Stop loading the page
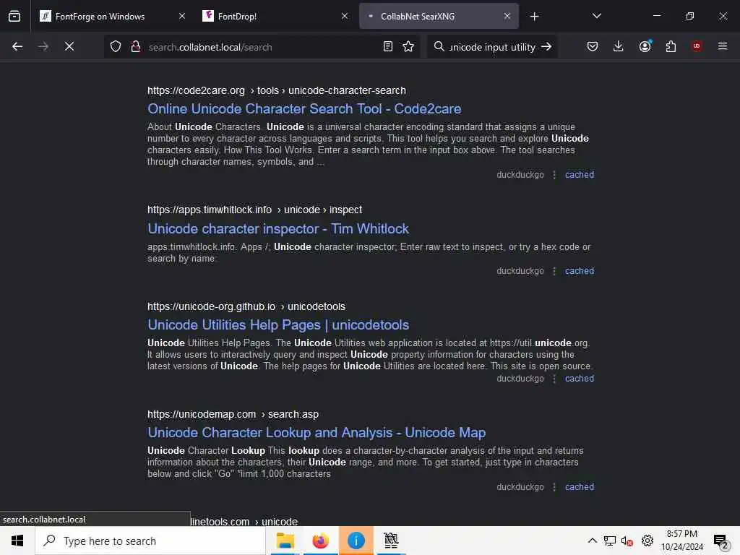The width and height of the screenshot is (740, 555). pyautogui.click(x=69, y=46)
